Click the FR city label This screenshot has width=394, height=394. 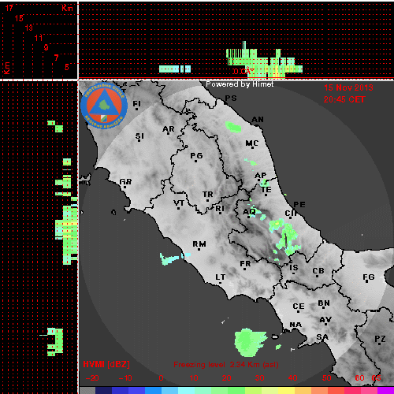[245, 264]
